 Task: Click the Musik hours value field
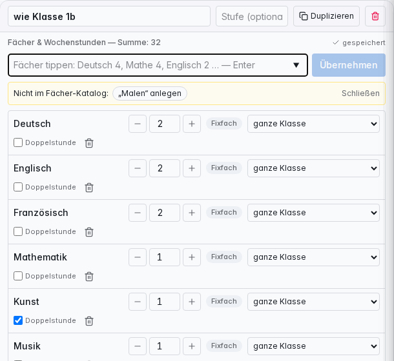click(165, 346)
